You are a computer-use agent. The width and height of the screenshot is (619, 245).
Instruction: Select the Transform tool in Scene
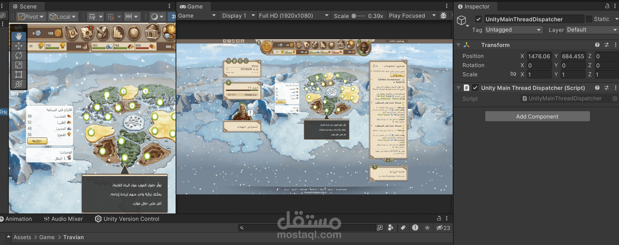(19, 84)
